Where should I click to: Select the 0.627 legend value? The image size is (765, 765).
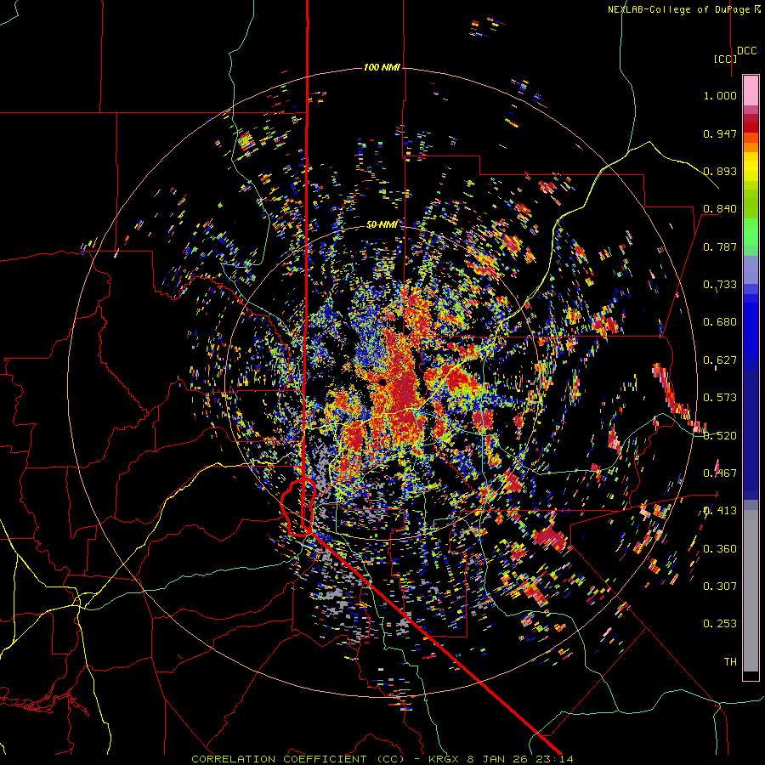720,360
